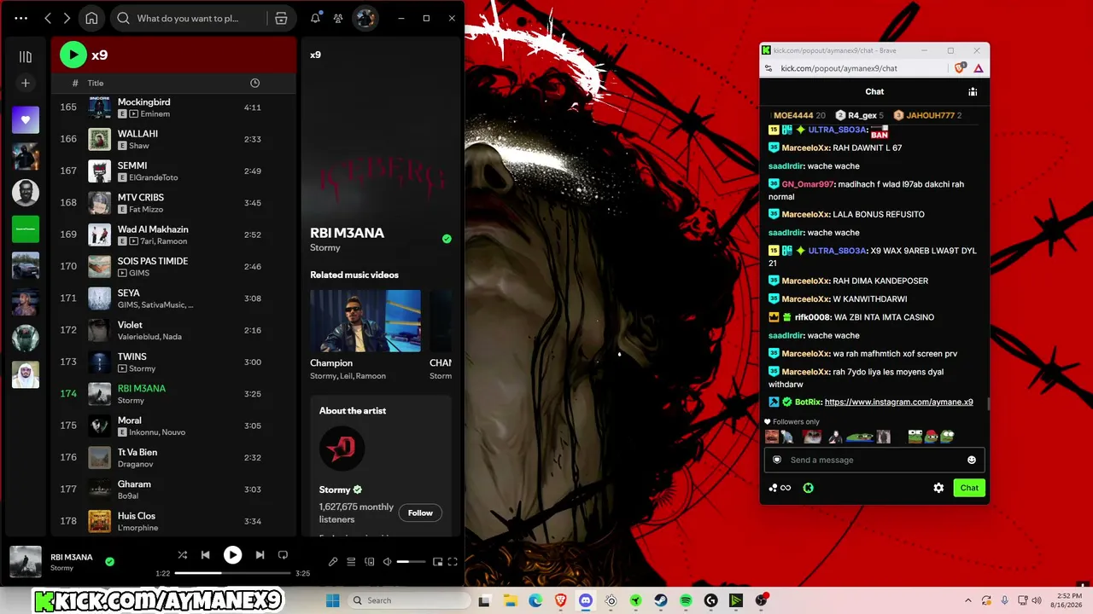Open the Huis Clos album cover thumbnail
This screenshot has width=1093, height=614.
point(100,521)
